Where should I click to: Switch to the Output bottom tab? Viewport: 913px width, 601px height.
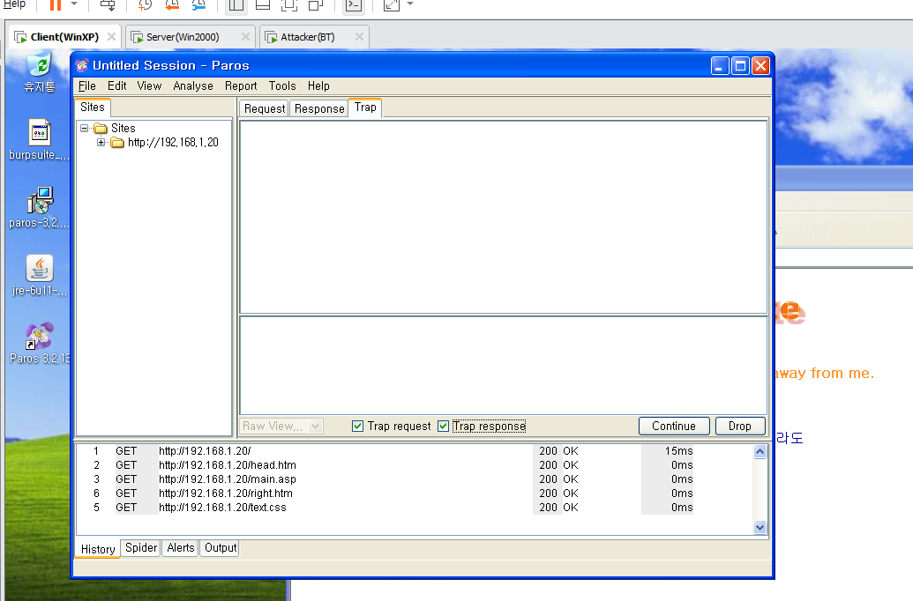[221, 548]
